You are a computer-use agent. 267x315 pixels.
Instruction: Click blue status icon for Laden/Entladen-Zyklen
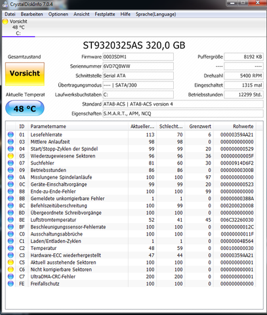click(x=10, y=241)
